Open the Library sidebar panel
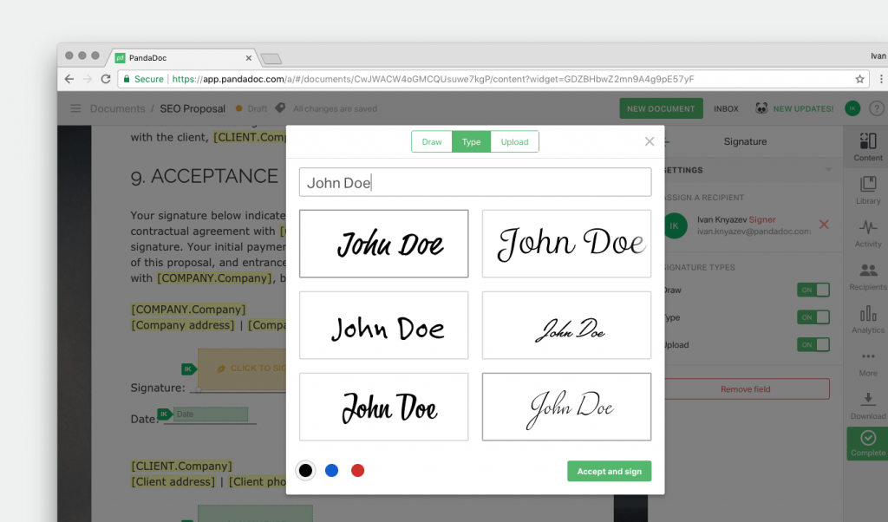This screenshot has width=888, height=522. 867,190
